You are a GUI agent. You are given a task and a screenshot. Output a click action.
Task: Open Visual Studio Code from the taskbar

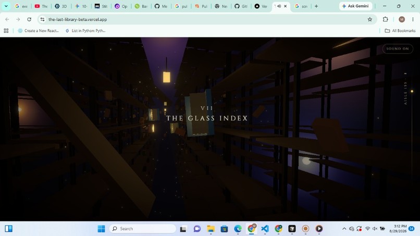point(265,229)
